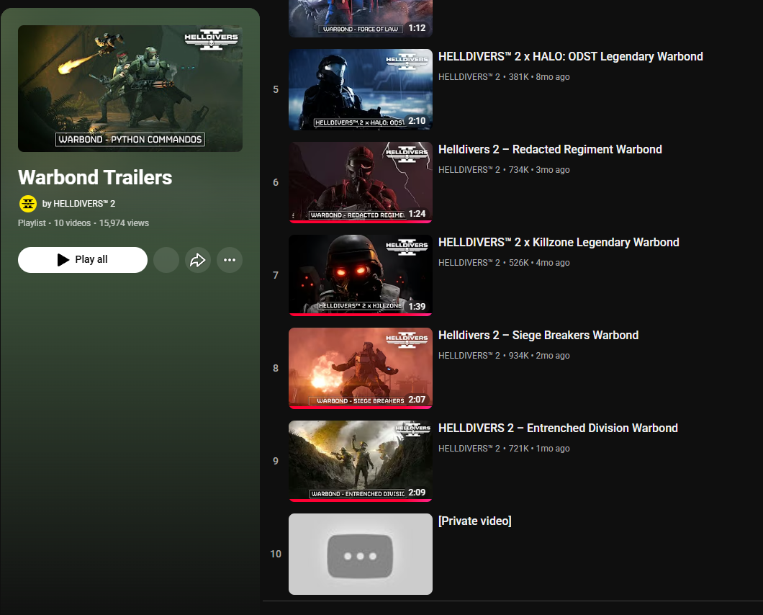Viewport: 763px width, 615px height.
Task: Open the Force of Law video thumbnail
Action: pyautogui.click(x=361, y=19)
